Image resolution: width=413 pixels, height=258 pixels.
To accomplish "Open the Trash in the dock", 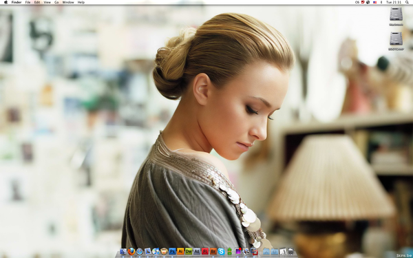I will (x=290, y=251).
